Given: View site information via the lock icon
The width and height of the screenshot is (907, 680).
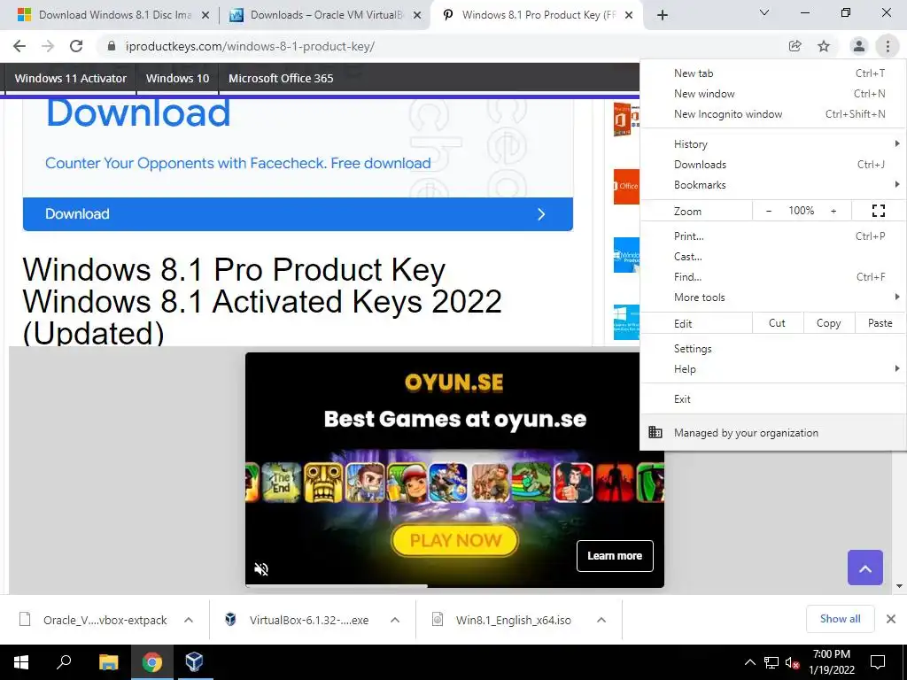Looking at the screenshot, I should (x=112, y=46).
